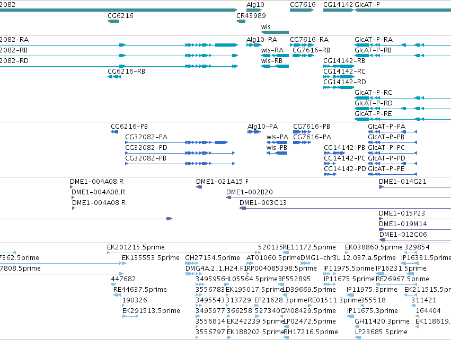The width and height of the screenshot is (451, 340).
Task: Select CDS label CG32082-PB
Action: pyautogui.click(x=146, y=159)
